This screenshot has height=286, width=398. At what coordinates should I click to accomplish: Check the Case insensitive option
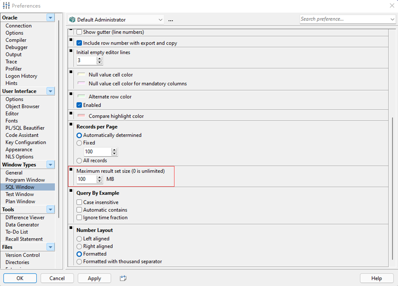tap(80, 202)
